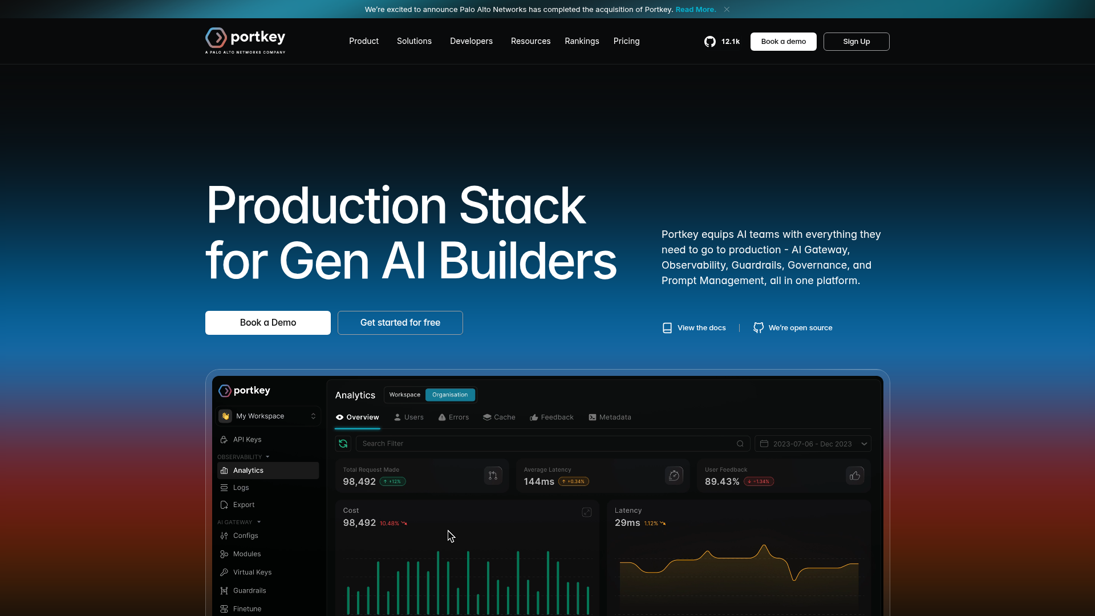The image size is (1095, 616).
Task: Collapse the OBSERVABILITY sidebar section
Action: coord(244,457)
